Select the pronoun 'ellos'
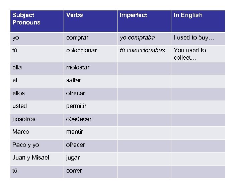 (x=18, y=93)
